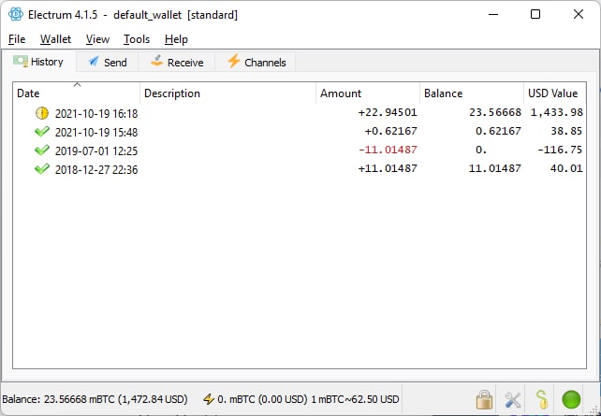Click the unconfirmed clock icon on 2021-10-19 16:18 row
601x416 pixels.
[42, 113]
